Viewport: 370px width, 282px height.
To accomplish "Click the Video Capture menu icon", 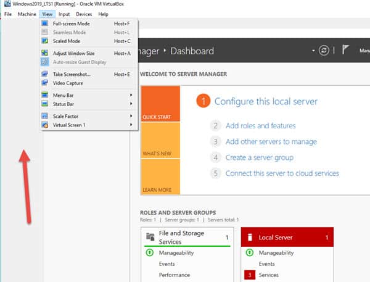I will [44, 83].
